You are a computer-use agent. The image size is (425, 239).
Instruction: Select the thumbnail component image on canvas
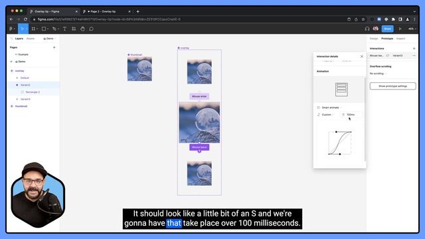click(139, 69)
